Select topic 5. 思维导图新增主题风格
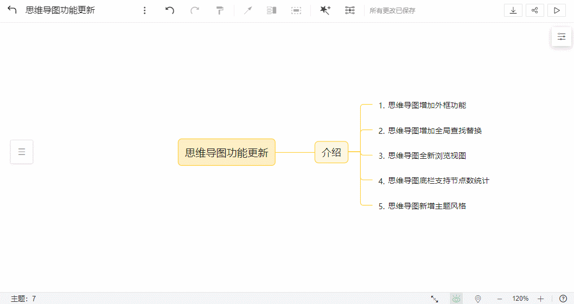This screenshot has width=574, height=304. (422, 206)
